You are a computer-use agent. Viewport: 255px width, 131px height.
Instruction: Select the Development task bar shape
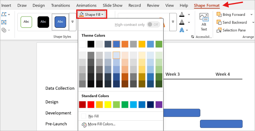pos(182,113)
